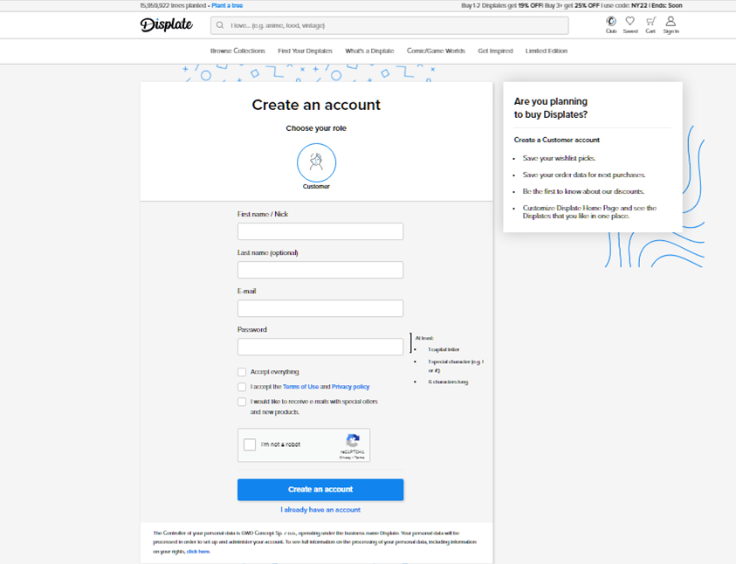Click the search magnifier icon

click(x=220, y=25)
